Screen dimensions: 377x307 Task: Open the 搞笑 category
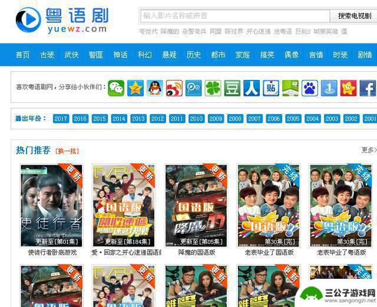(267, 55)
